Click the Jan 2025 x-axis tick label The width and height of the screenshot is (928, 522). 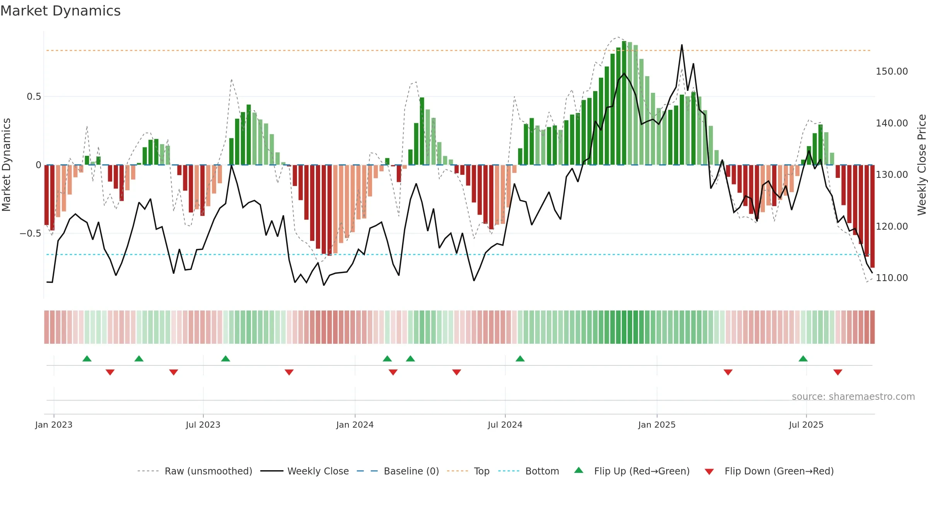[657, 425]
